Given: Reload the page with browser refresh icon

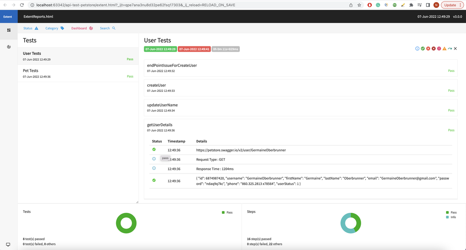Looking at the screenshot, I should 22,5.
